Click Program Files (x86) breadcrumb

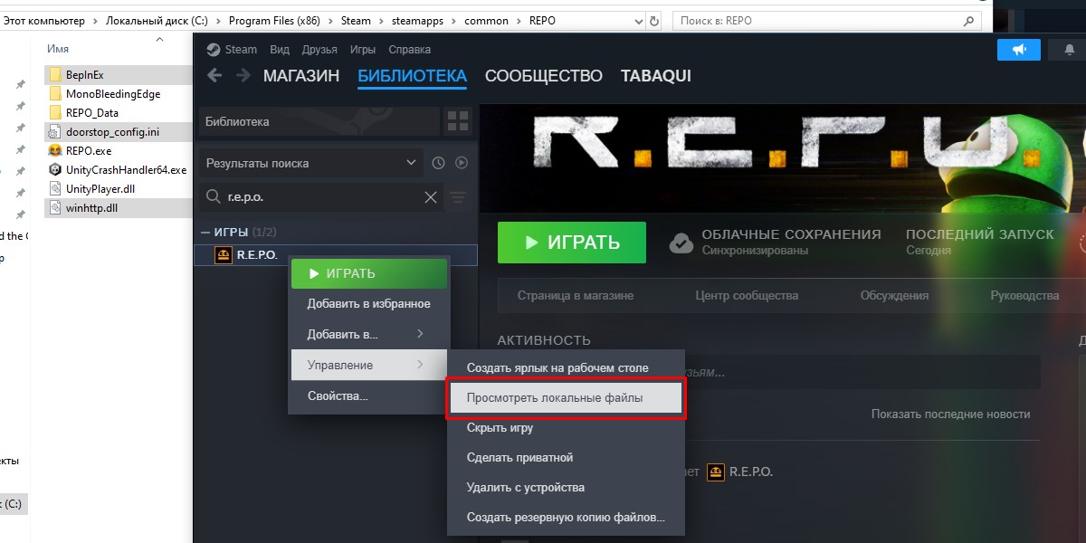pyautogui.click(x=275, y=20)
